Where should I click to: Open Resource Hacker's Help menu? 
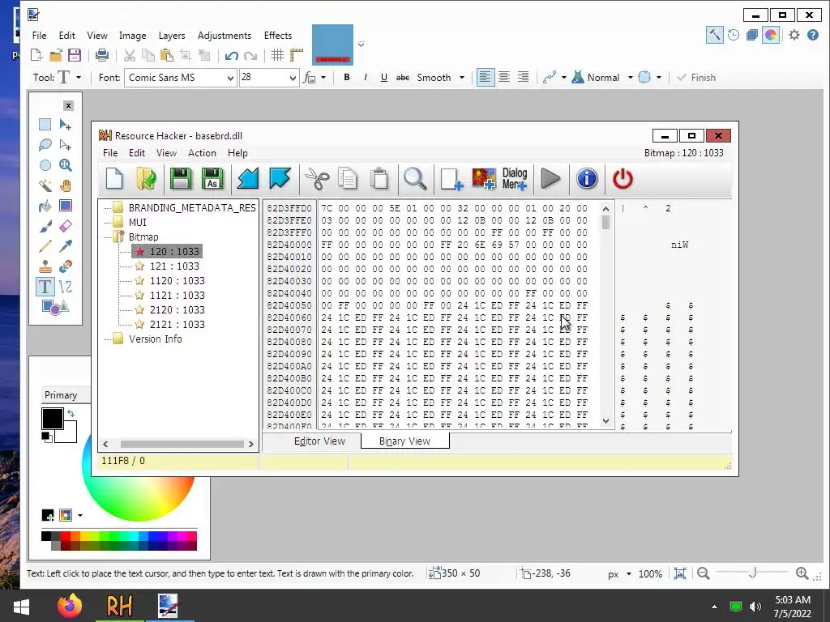pos(237,153)
